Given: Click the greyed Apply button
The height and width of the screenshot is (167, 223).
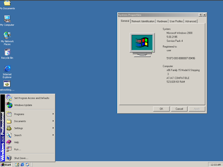Looking at the screenshot, I should tap(197, 109).
